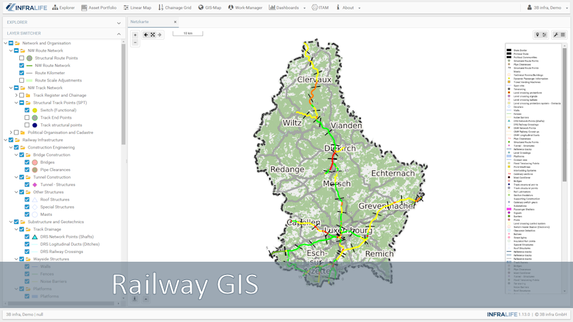Open the 3B infra, Demo user menu
Viewport: 573px width, 322px height.
point(547,8)
